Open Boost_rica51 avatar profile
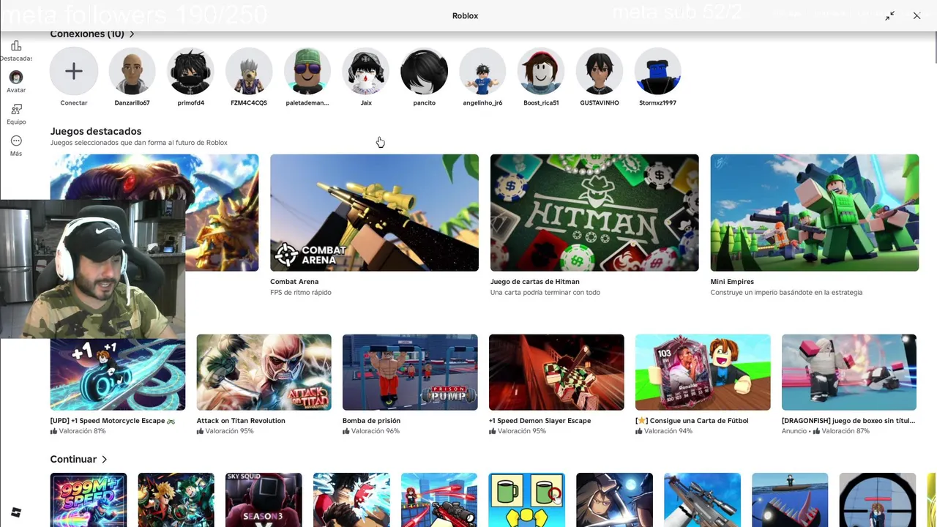This screenshot has height=527, width=937. tap(541, 71)
